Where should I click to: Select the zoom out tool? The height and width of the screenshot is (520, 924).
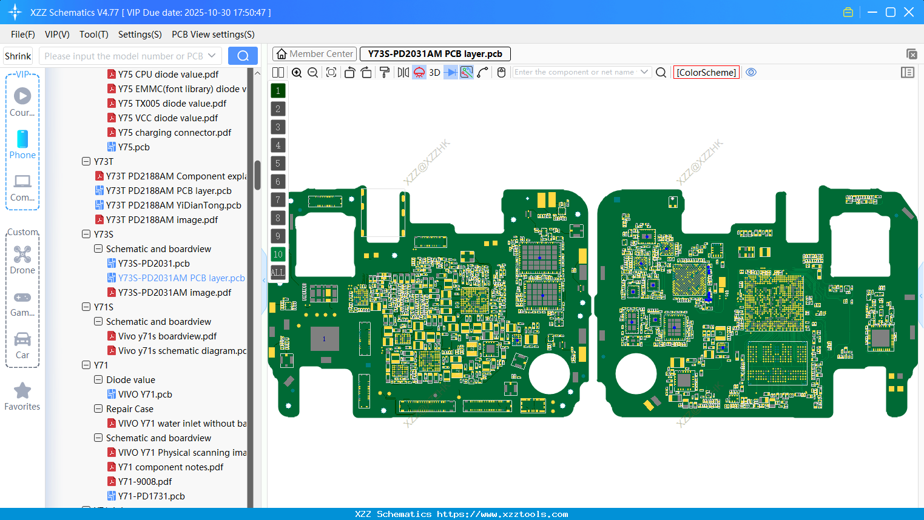point(312,72)
